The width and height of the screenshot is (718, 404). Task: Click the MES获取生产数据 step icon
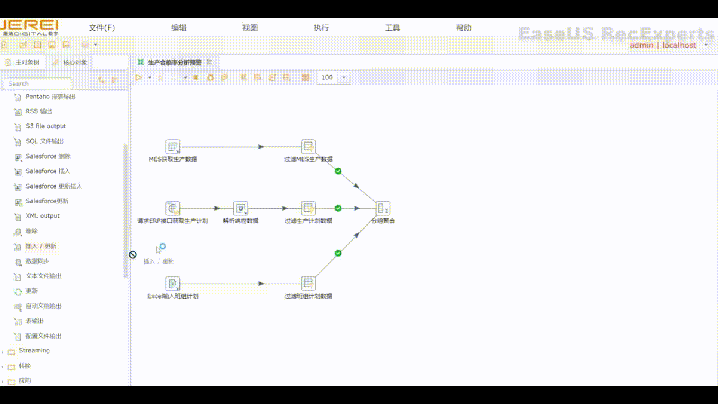pyautogui.click(x=172, y=147)
